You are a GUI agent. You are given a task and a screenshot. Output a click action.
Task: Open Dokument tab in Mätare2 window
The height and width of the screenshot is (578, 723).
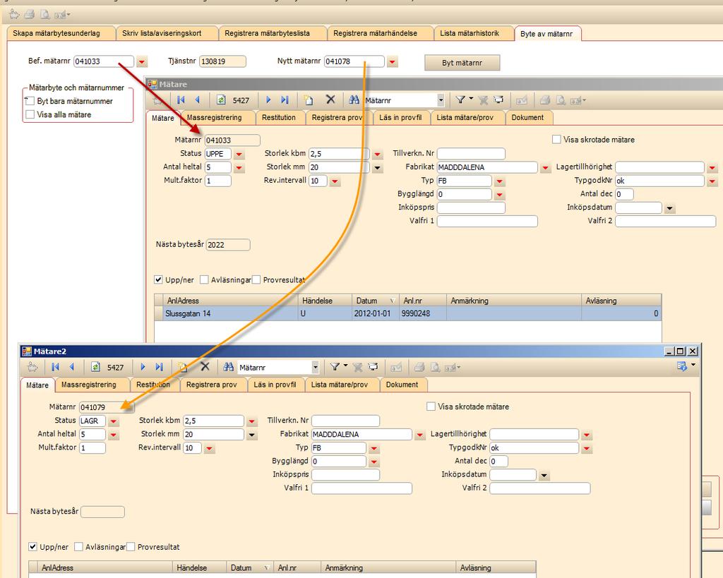pos(403,385)
